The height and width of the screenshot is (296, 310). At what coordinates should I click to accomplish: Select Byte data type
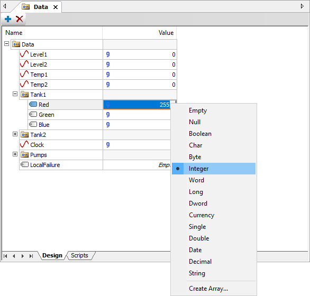coord(214,157)
